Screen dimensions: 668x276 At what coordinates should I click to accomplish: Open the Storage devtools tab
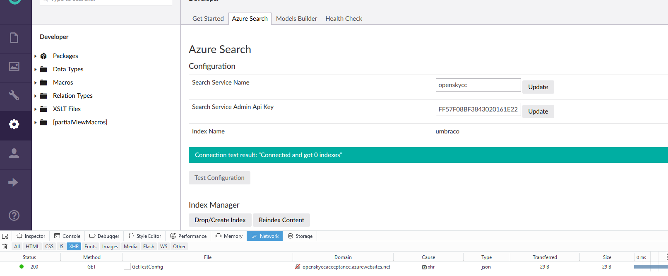coord(300,236)
